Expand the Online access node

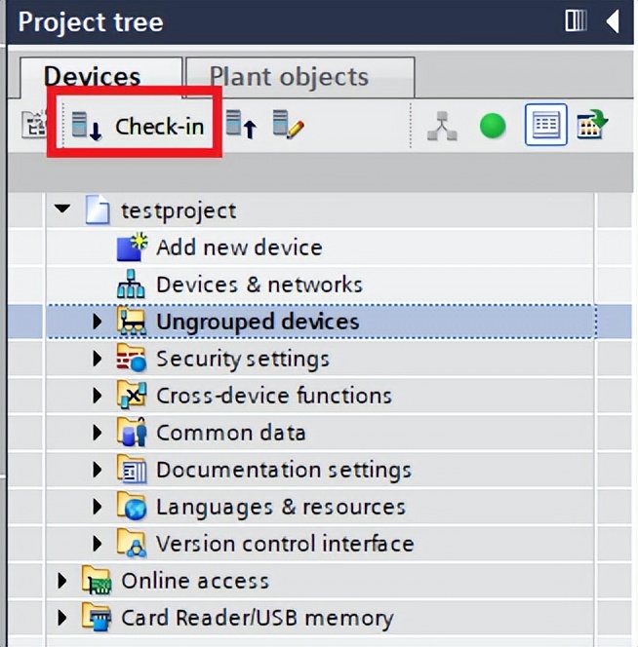point(62,581)
